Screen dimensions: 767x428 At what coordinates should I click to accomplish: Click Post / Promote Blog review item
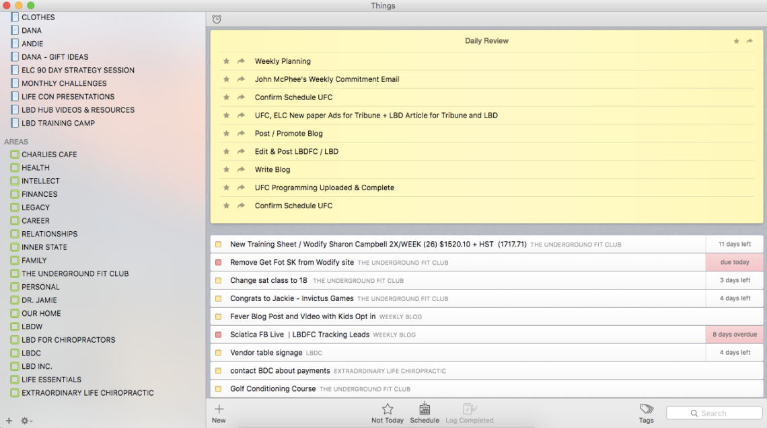pyautogui.click(x=289, y=134)
